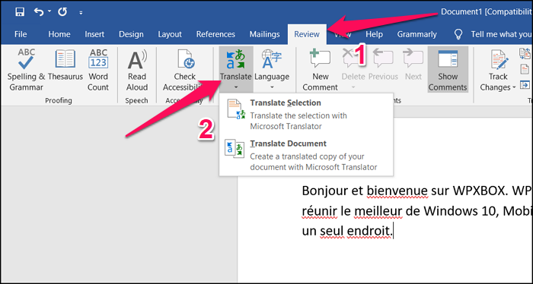Screen dimensions: 533x284
Task: Click the underlined word bienvenue
Action: click(397, 191)
